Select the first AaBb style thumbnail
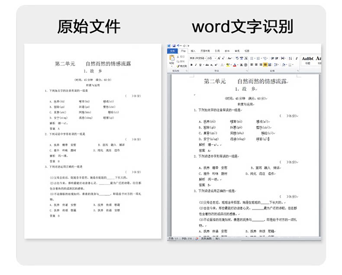 click(307, 60)
